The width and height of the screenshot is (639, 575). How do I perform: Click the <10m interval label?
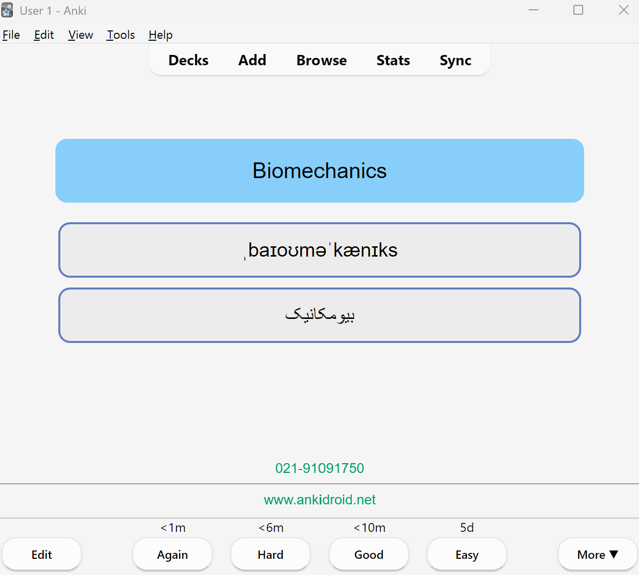coord(369,528)
